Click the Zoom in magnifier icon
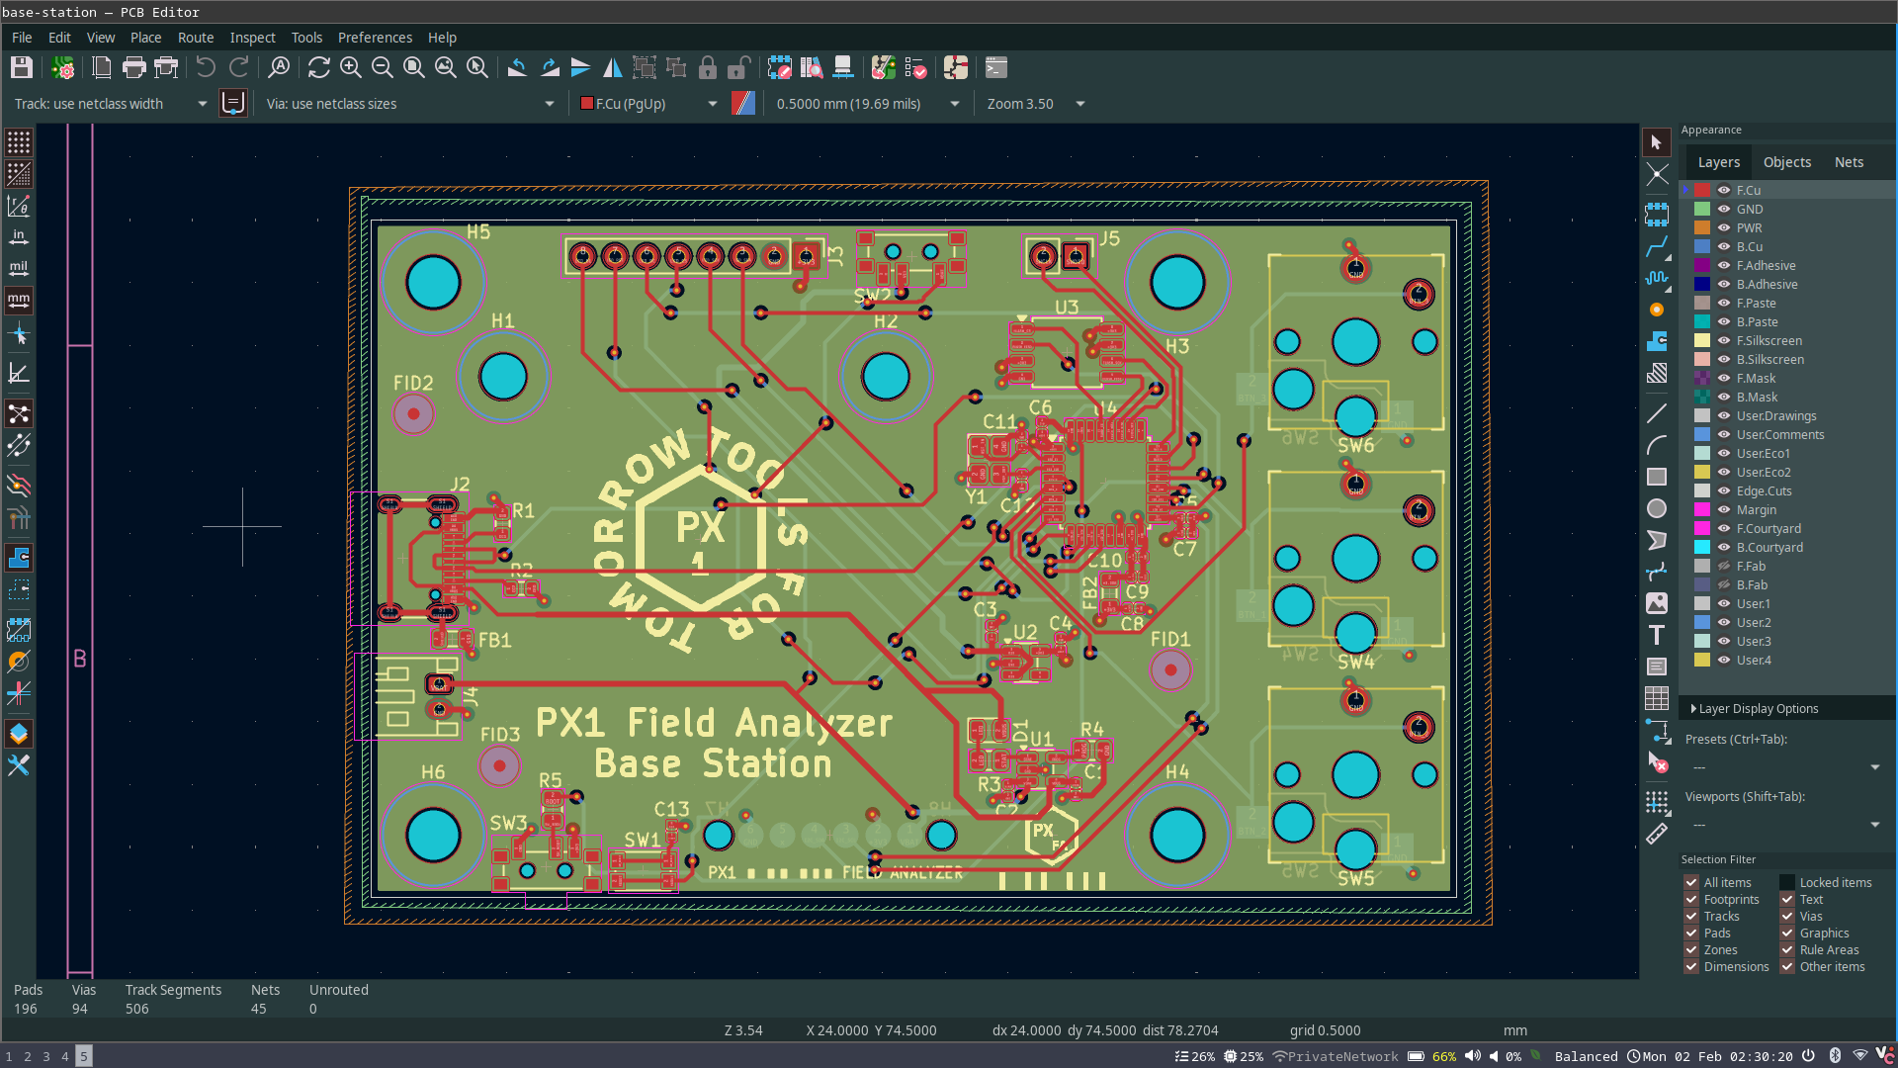 click(351, 67)
